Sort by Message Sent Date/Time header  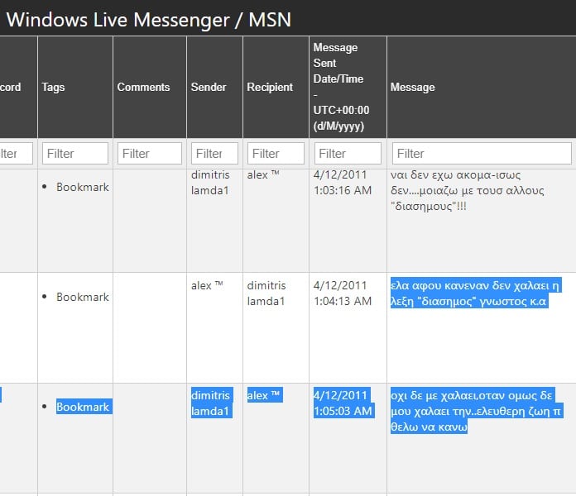(341, 87)
